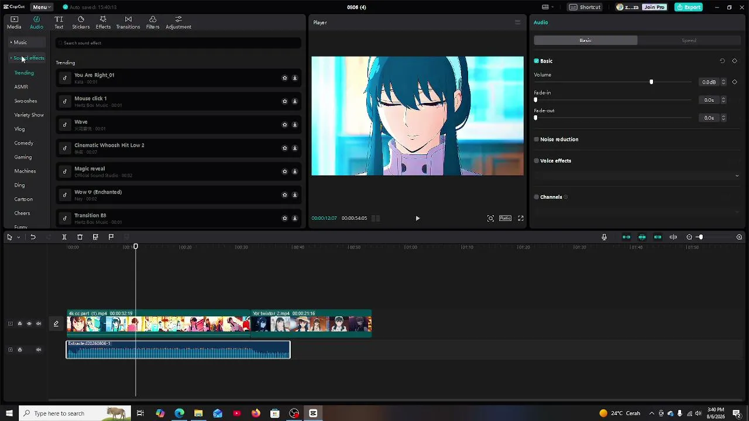This screenshot has width=749, height=421.
Task: Select the Swooshes sound category
Action: [26, 101]
